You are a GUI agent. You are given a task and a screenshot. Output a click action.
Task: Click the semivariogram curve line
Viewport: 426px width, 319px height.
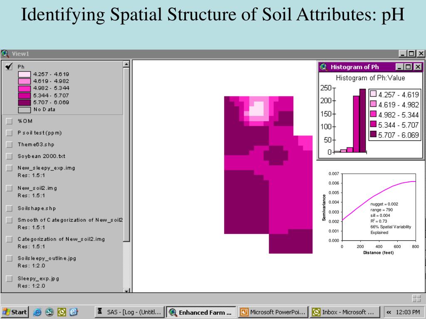[x=374, y=196]
